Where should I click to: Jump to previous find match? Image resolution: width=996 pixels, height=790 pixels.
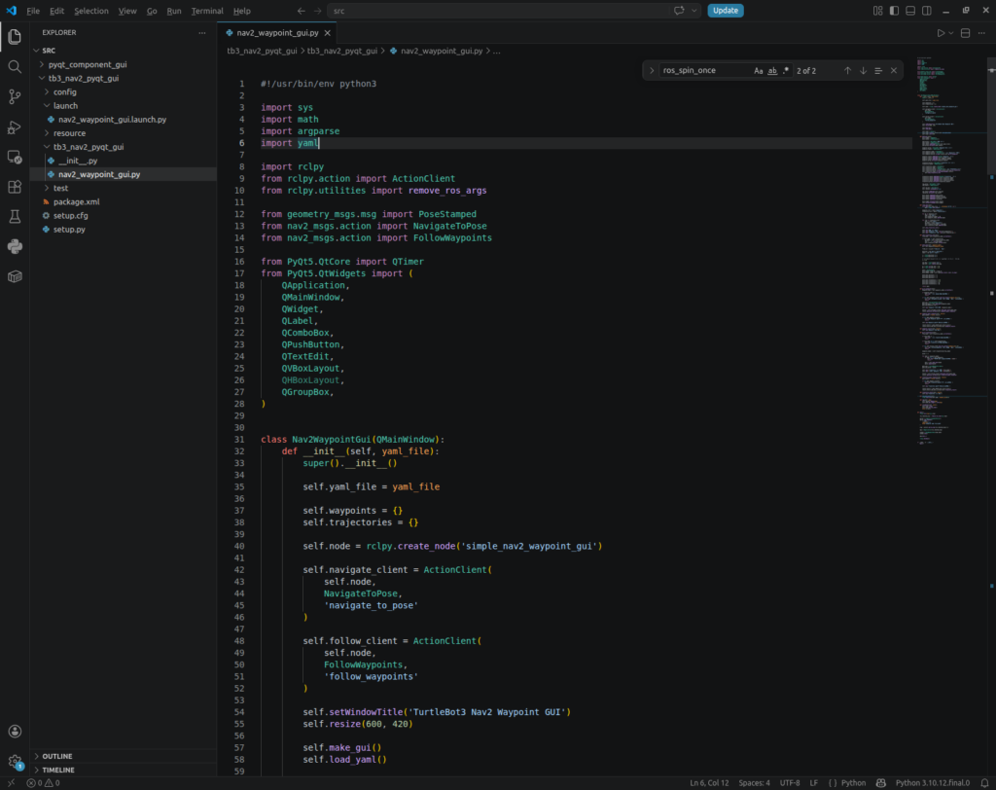tap(847, 71)
